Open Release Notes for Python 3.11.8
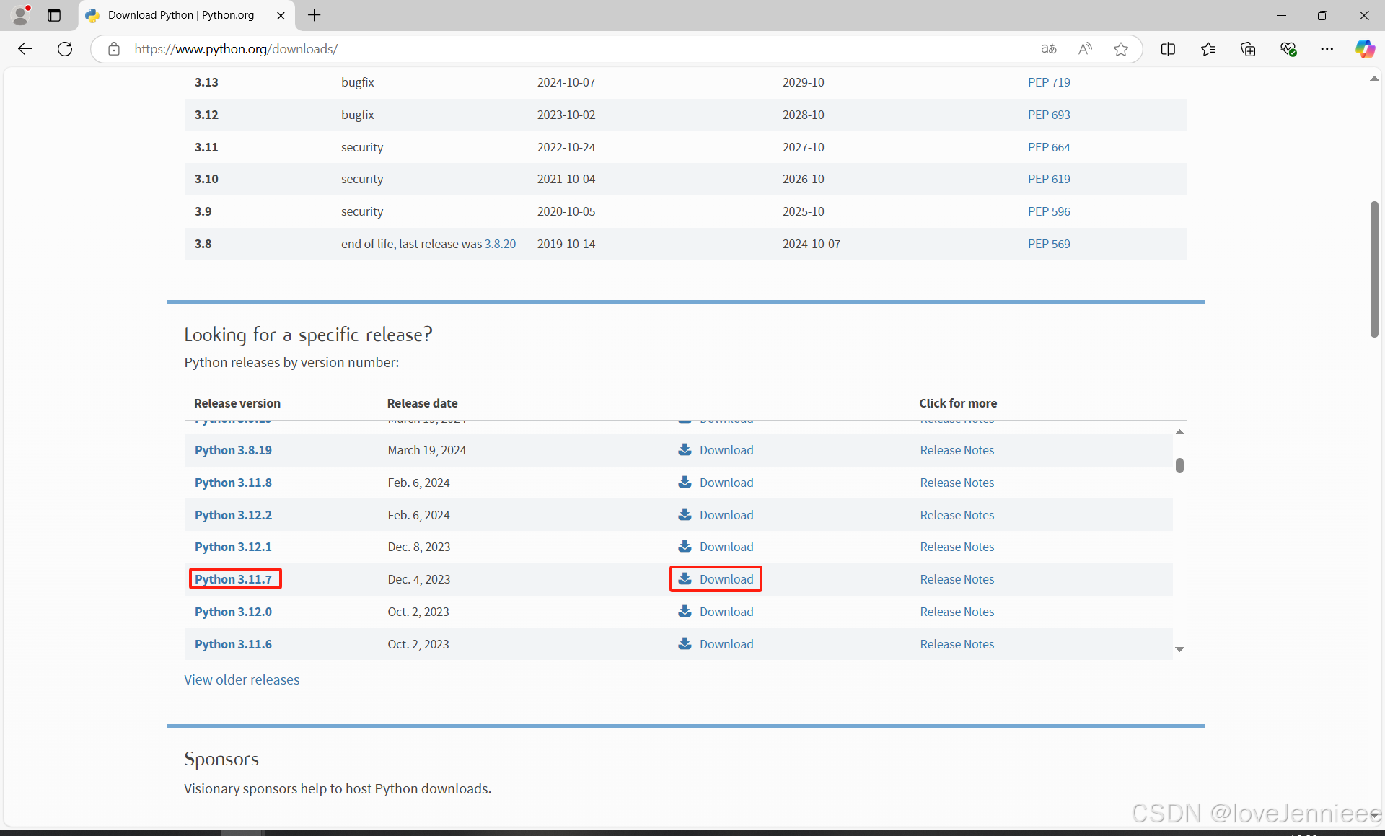Viewport: 1385px width, 836px height. click(x=957, y=483)
